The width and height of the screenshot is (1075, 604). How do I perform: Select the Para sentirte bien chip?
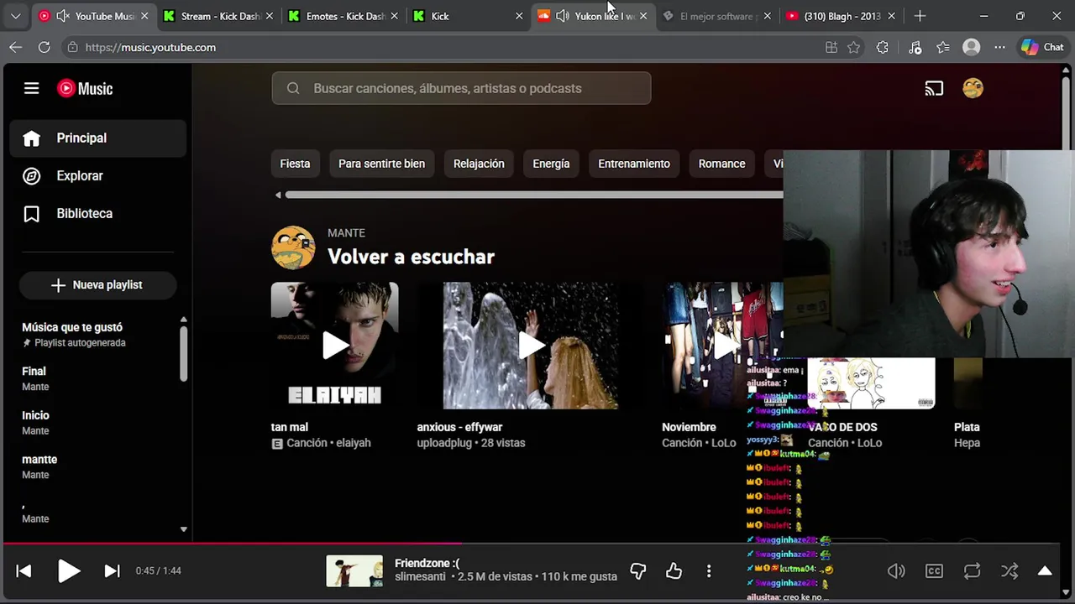pos(381,164)
